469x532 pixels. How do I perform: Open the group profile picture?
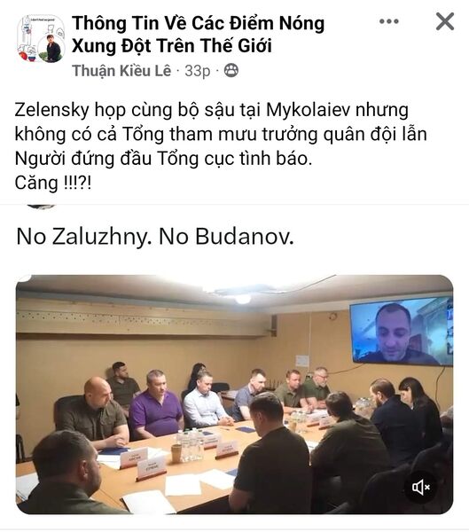(x=41, y=38)
